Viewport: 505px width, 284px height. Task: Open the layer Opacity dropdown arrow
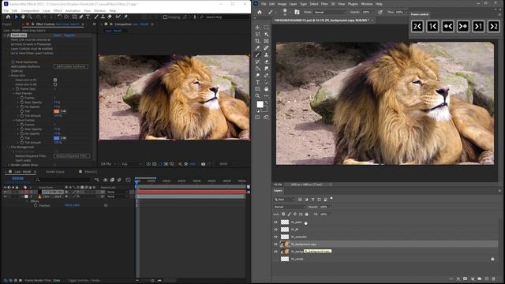coord(330,207)
